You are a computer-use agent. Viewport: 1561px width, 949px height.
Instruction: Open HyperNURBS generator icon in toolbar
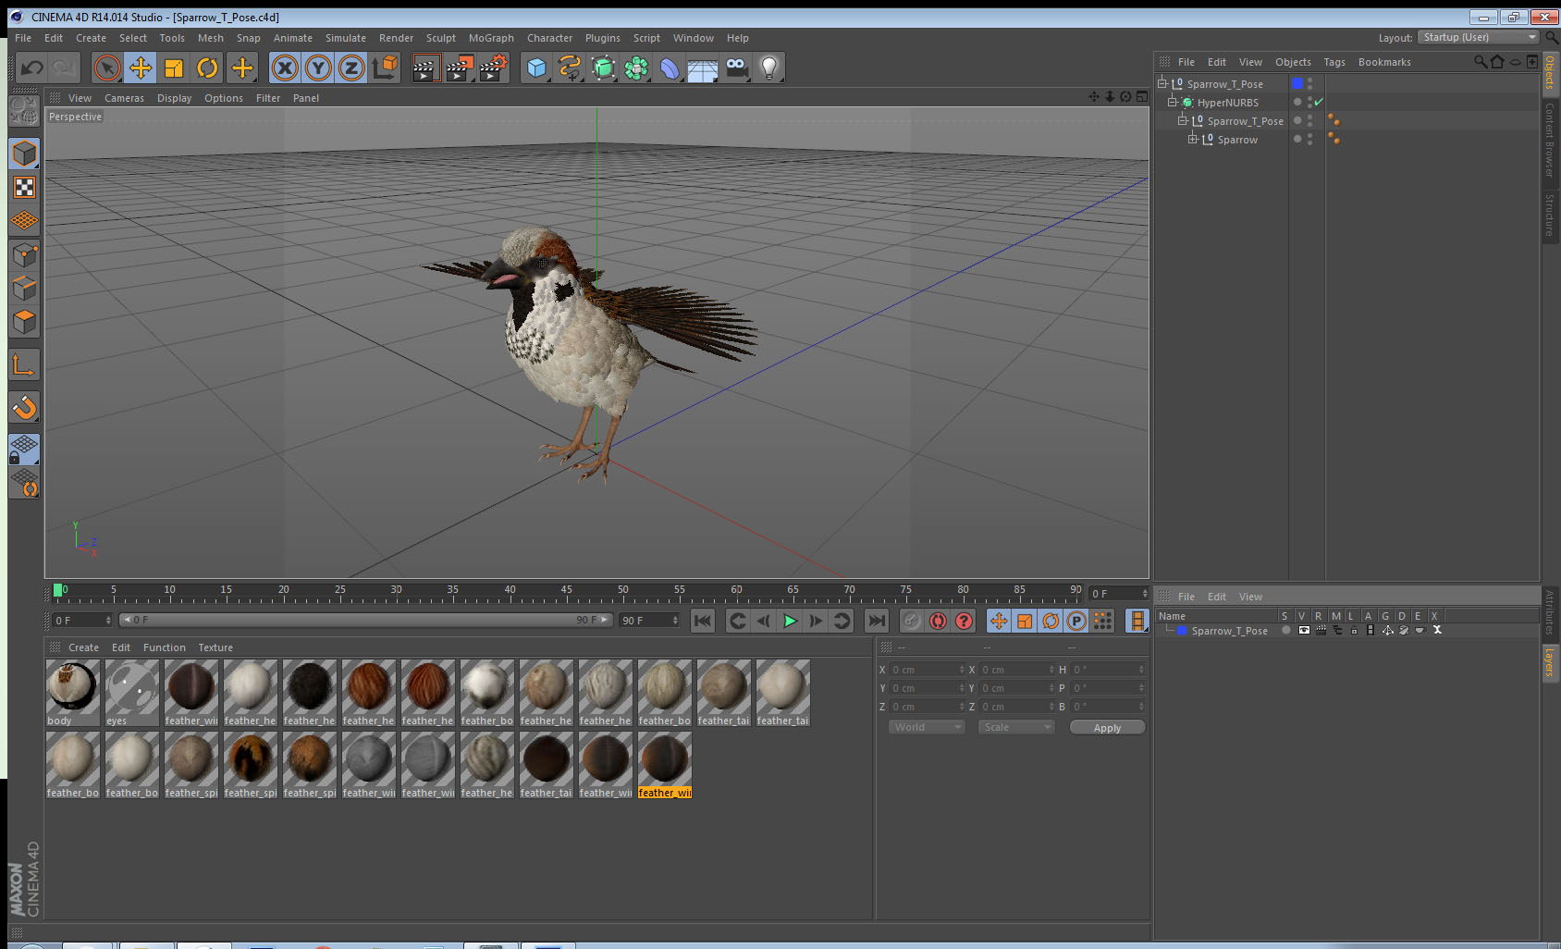(x=603, y=68)
